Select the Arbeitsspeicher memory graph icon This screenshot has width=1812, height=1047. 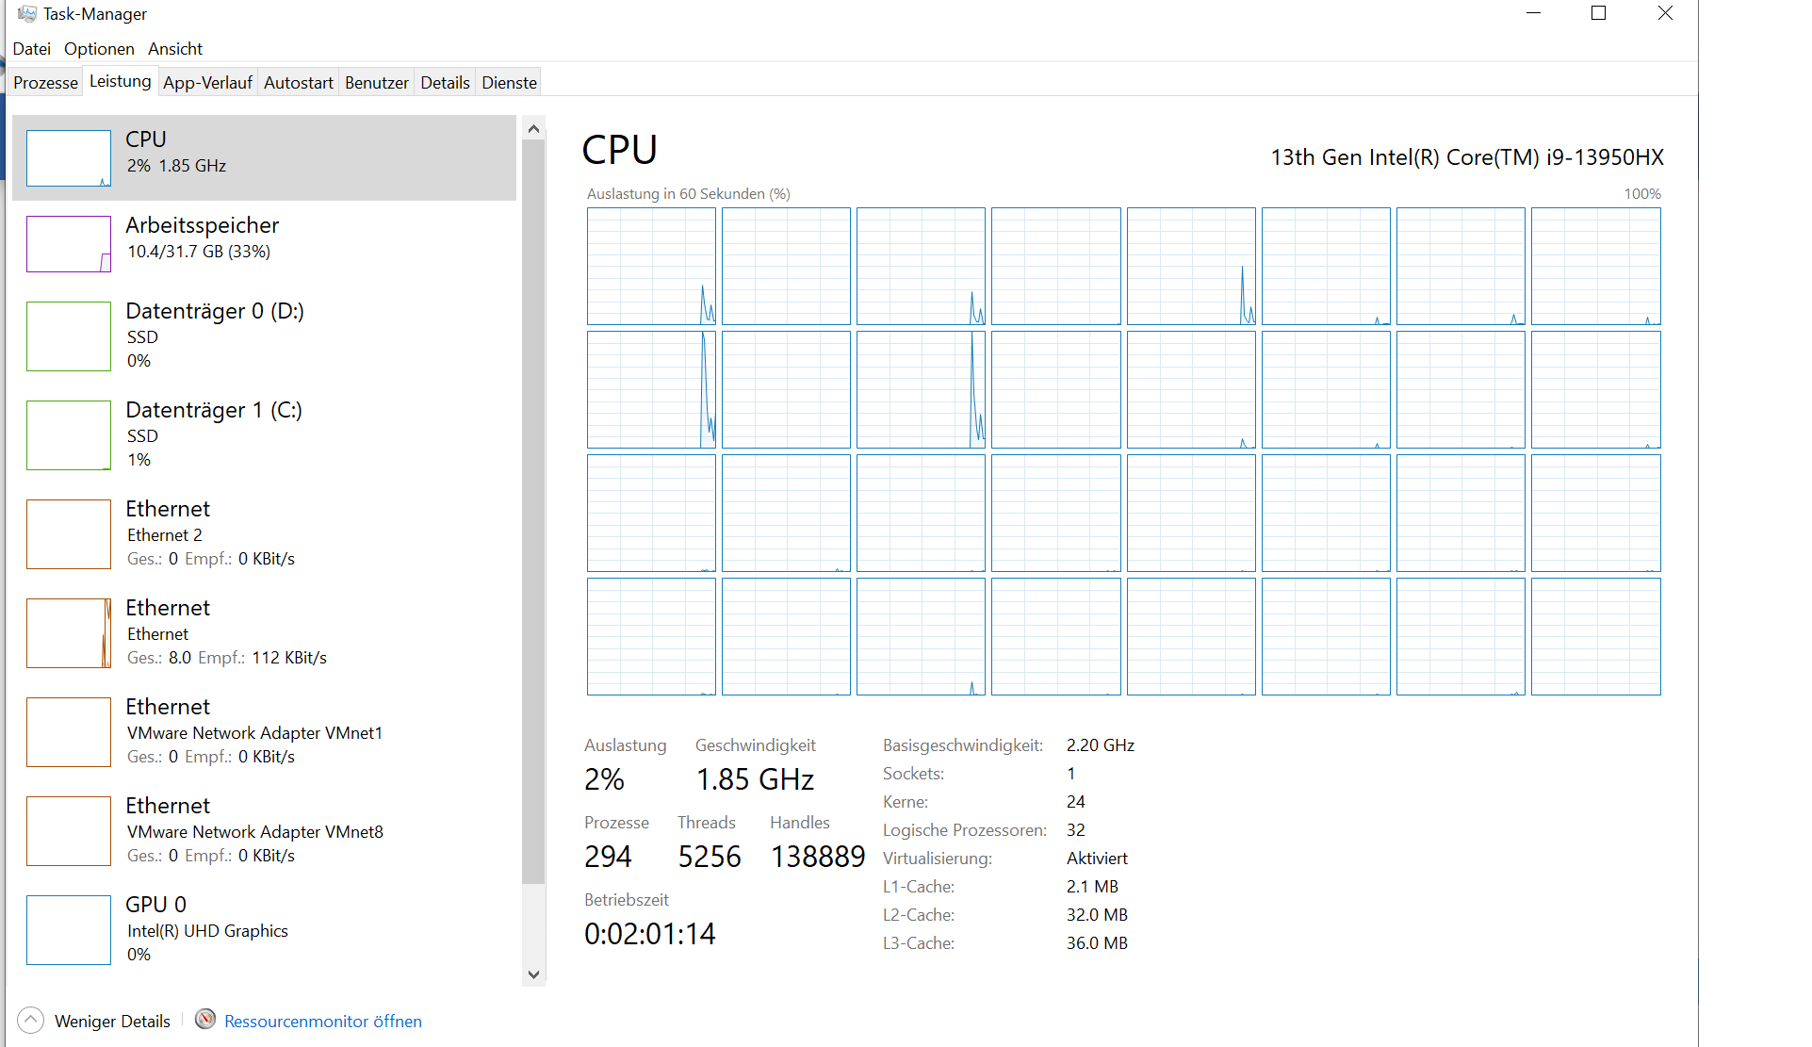[x=69, y=244]
